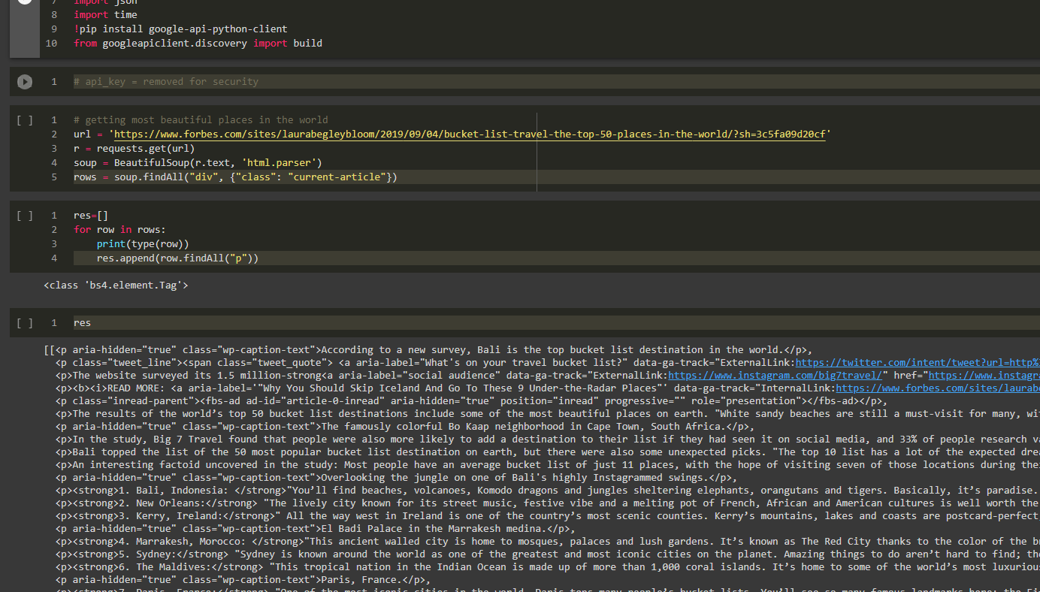
Task: Click output line 'An interesting factoid uncovered'
Action: [x=548, y=465]
